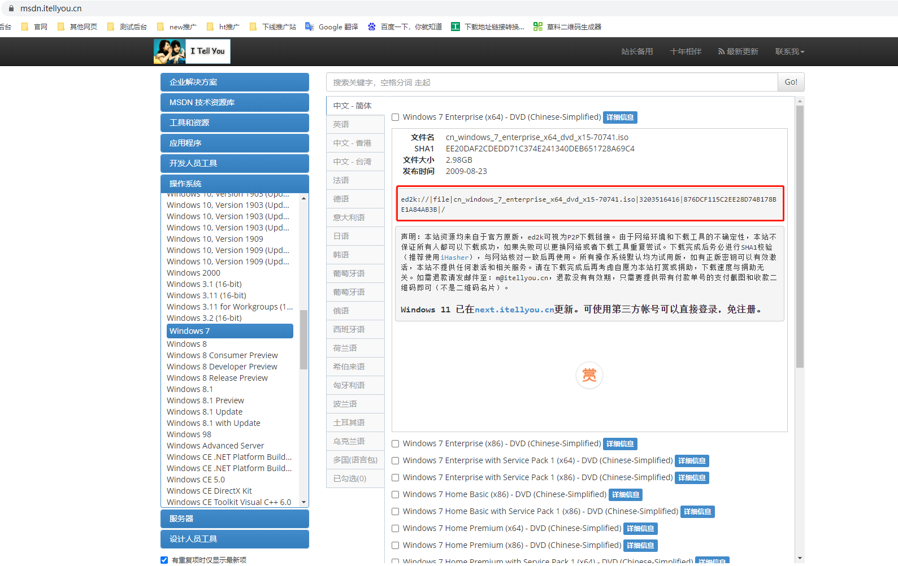The width and height of the screenshot is (898, 566).
Task: Select the 中文 - 香港 language tab
Action: (x=355, y=143)
